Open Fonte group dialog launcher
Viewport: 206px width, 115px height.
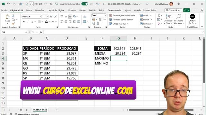pos(57,27)
